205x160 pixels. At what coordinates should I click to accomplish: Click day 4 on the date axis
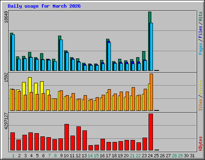coord(31,156)
